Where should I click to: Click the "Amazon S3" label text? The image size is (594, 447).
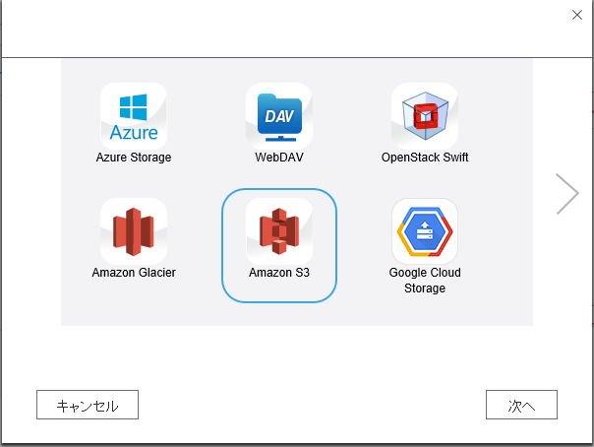pyautogui.click(x=279, y=273)
